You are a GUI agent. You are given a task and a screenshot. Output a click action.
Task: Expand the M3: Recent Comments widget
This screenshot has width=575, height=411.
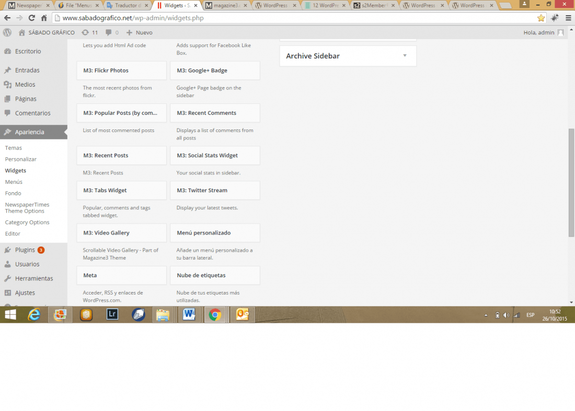pos(215,113)
